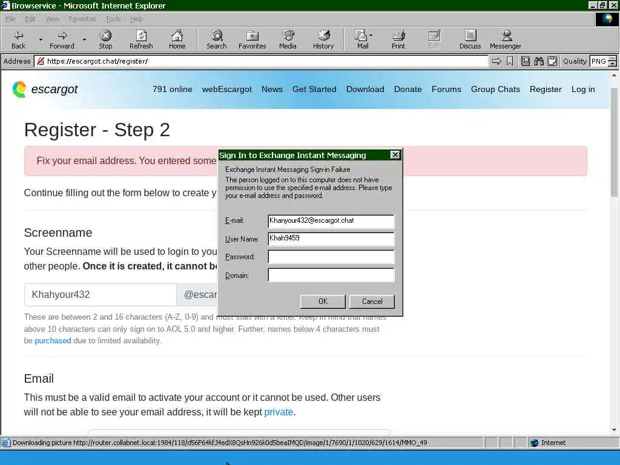Open the Favorites pane
This screenshot has width=620, height=465.
(x=252, y=39)
